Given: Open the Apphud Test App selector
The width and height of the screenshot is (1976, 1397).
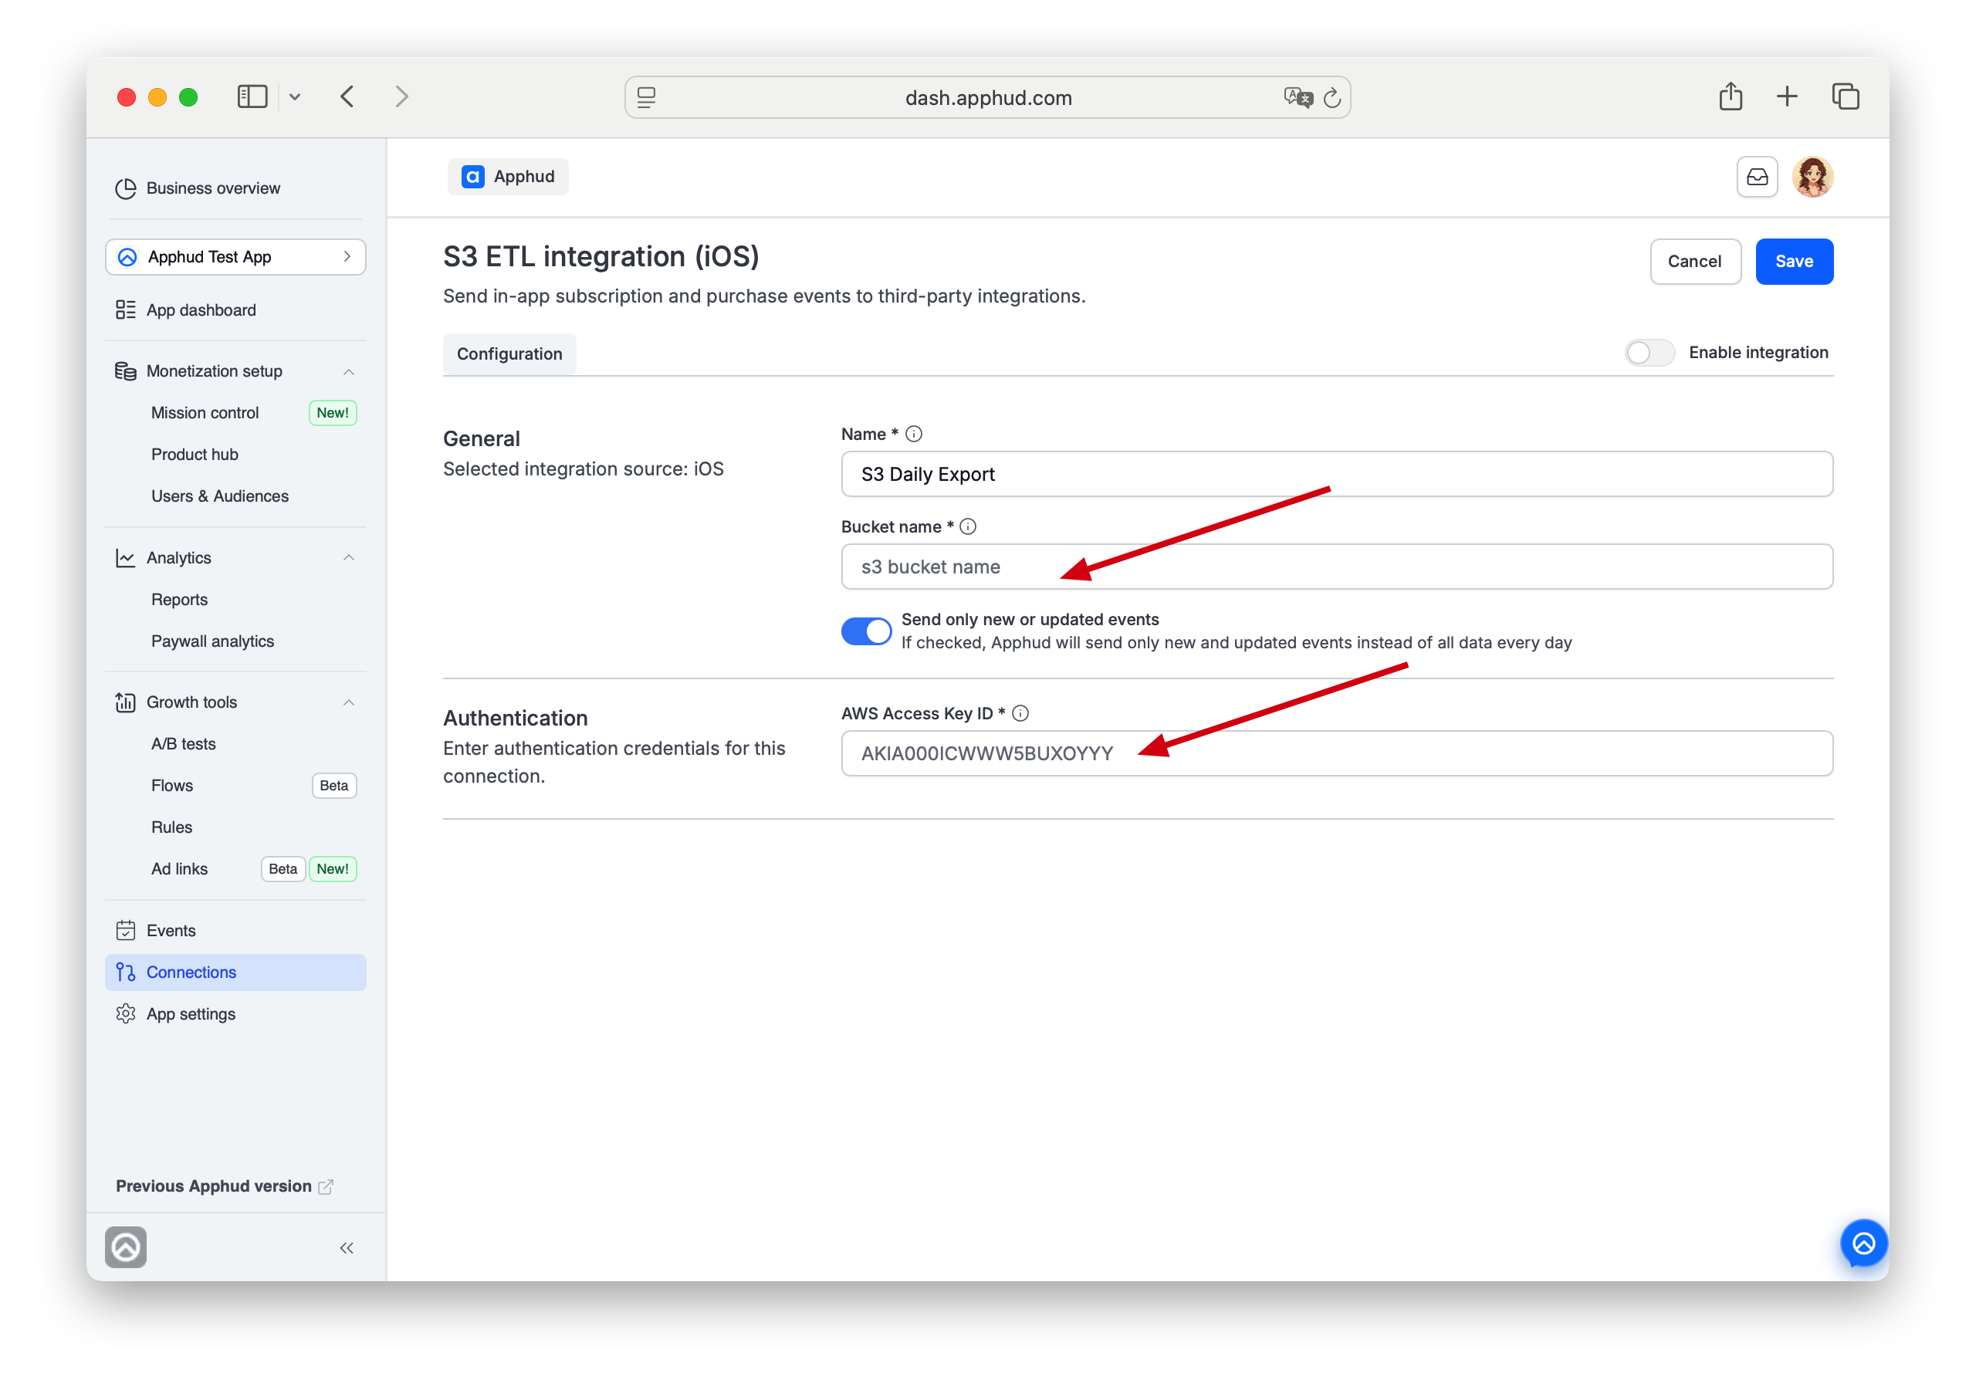Looking at the screenshot, I should [x=235, y=256].
